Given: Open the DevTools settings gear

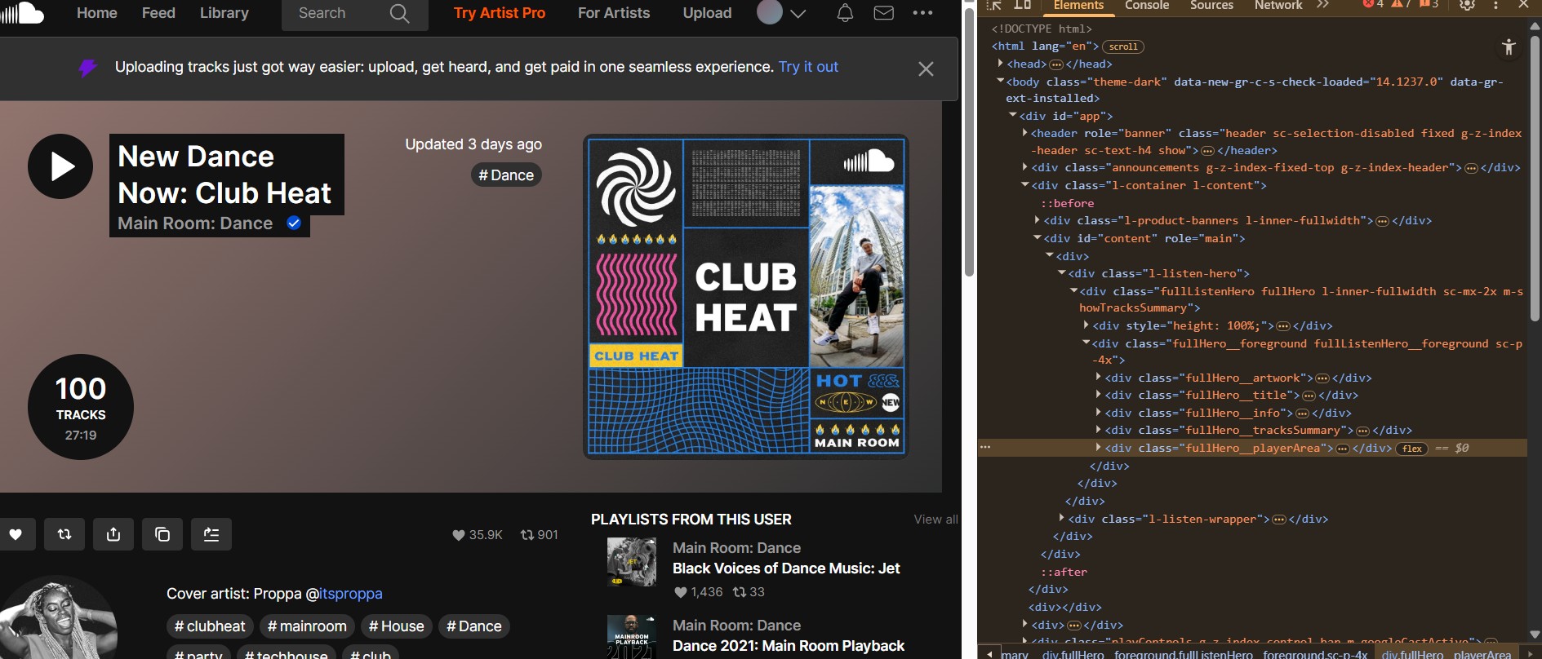Looking at the screenshot, I should click(x=1467, y=5).
